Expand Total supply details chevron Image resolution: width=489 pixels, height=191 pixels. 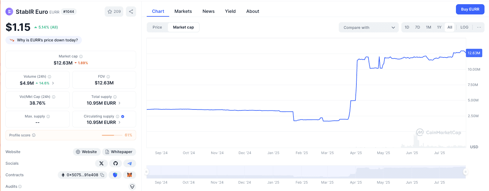coord(119,103)
